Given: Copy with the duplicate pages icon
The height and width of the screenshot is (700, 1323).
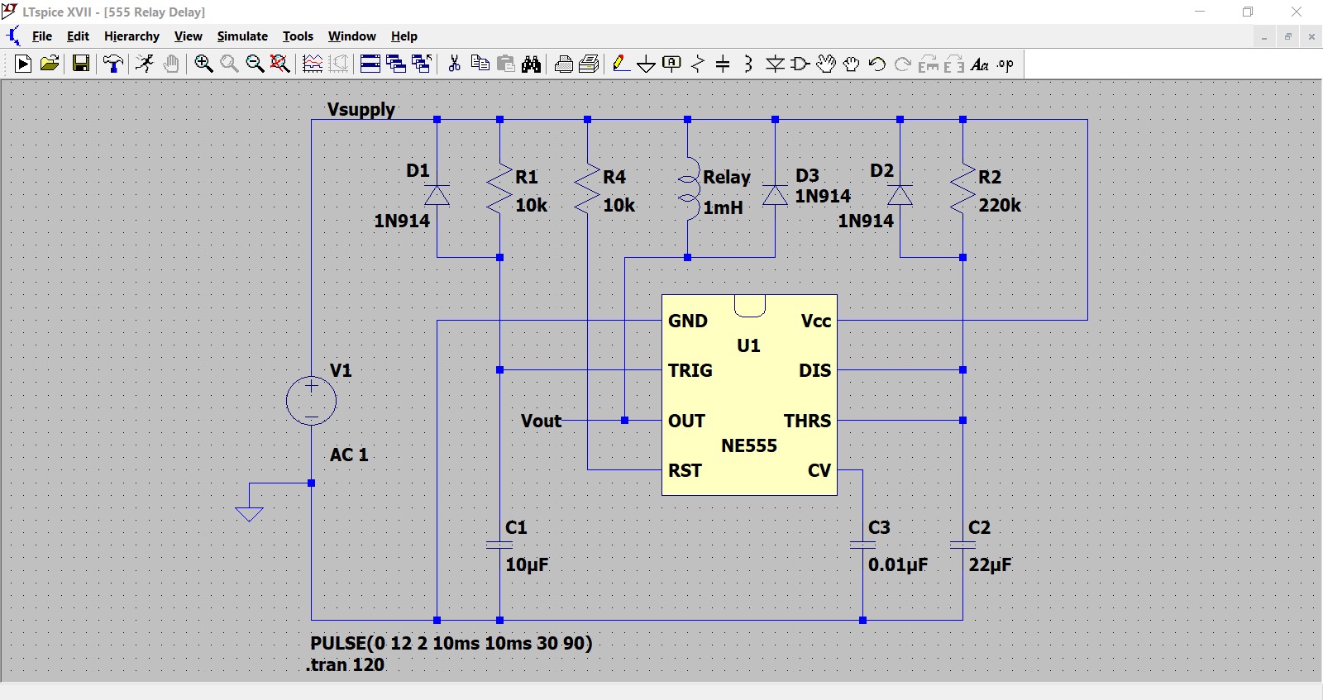Looking at the screenshot, I should click(480, 64).
